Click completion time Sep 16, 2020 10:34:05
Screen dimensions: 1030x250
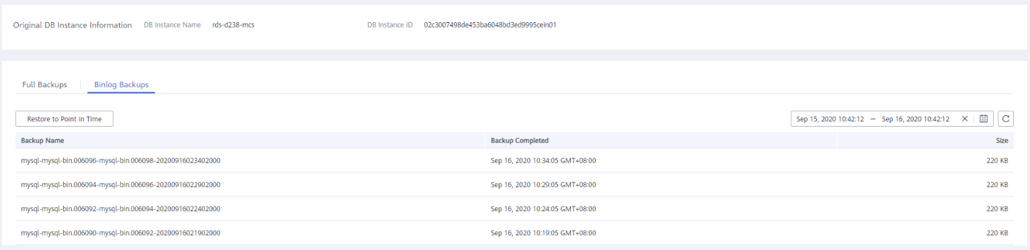pyautogui.click(x=543, y=160)
